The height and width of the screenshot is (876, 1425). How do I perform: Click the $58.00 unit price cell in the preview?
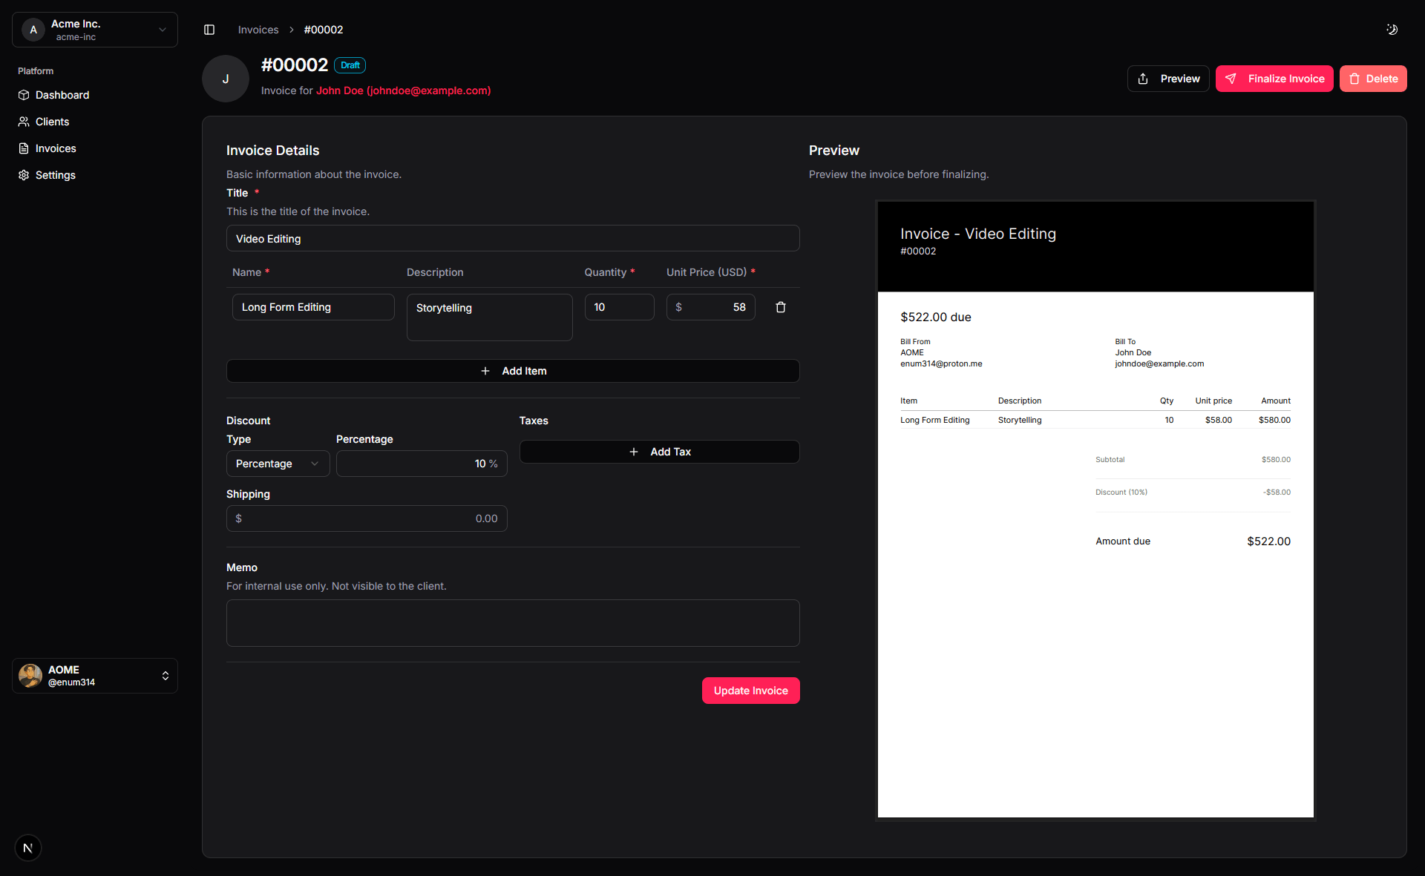(1219, 420)
